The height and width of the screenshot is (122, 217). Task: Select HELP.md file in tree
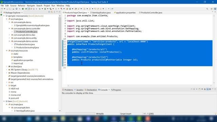(15, 89)
